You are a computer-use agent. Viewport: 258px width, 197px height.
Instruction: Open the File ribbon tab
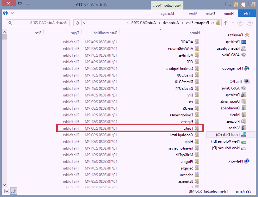click(x=247, y=13)
